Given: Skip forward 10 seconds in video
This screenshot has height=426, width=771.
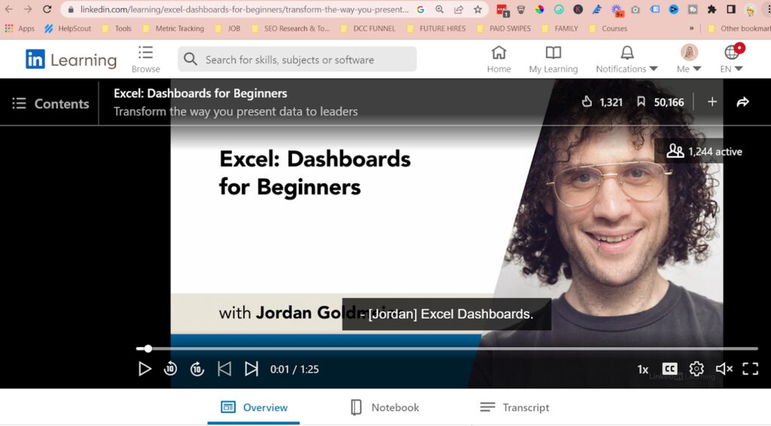Looking at the screenshot, I should point(197,369).
